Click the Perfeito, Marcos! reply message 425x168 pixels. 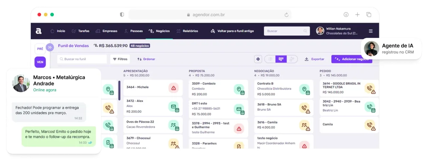point(59,137)
